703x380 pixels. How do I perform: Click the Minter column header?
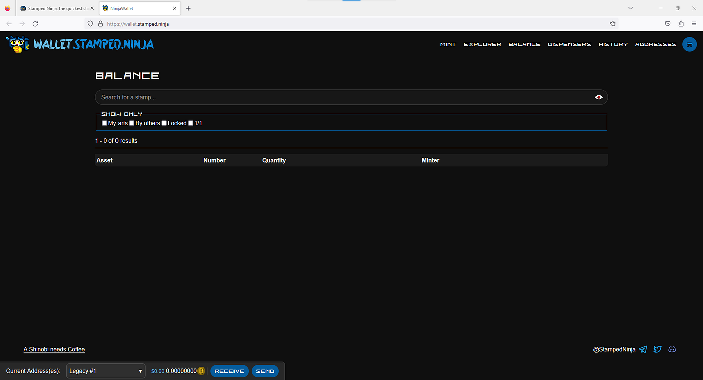430,160
